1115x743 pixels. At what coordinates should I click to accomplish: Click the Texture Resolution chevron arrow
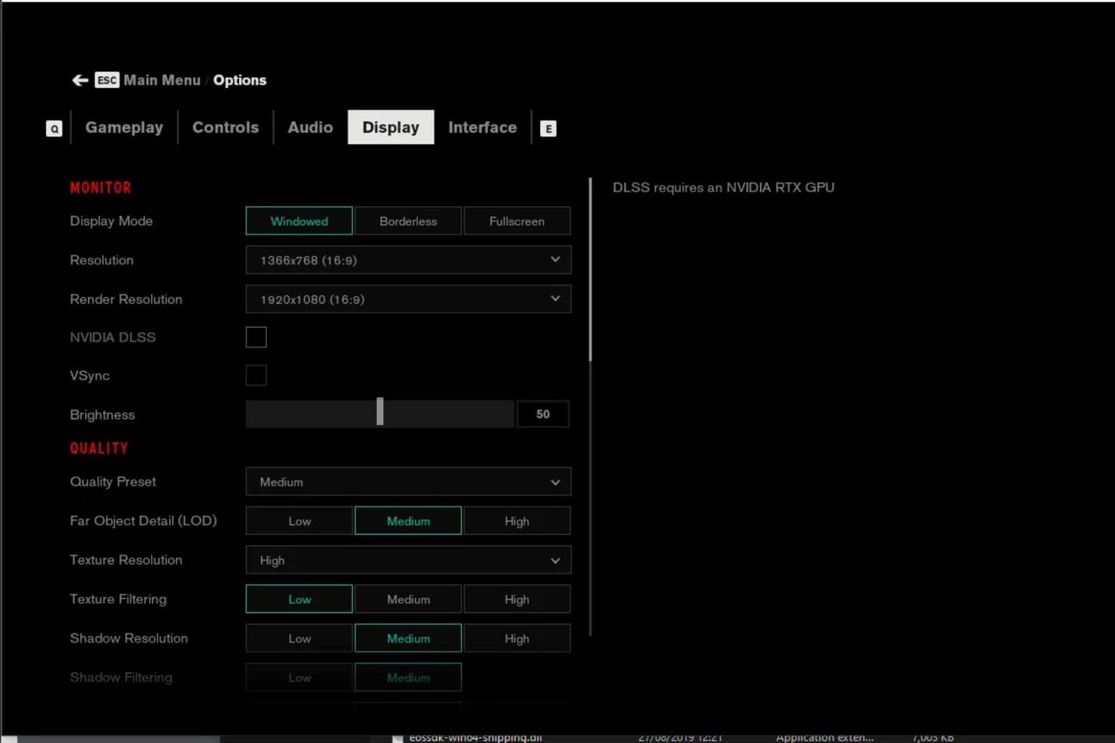555,560
